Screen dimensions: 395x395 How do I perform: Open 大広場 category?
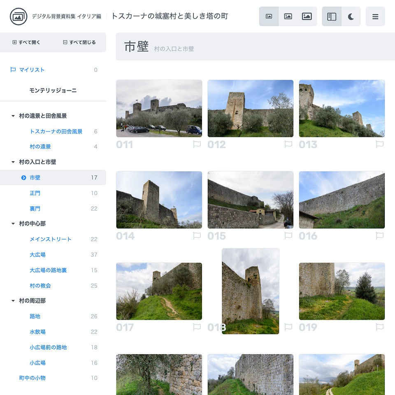point(37,255)
